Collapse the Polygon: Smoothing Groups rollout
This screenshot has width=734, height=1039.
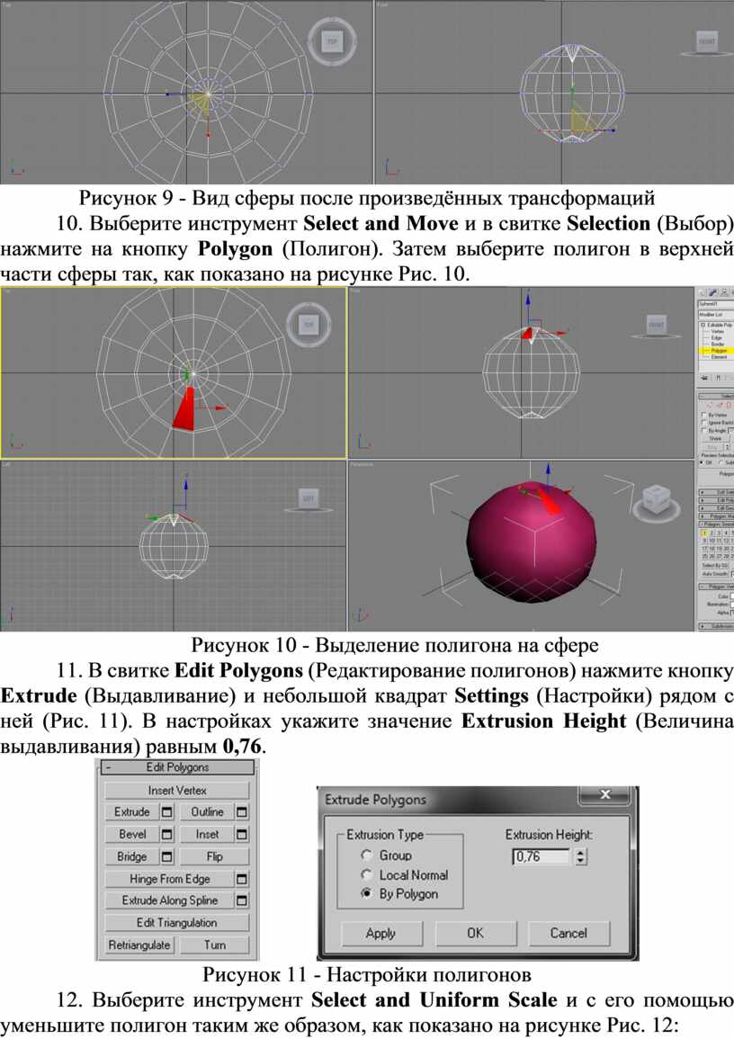[x=716, y=524]
